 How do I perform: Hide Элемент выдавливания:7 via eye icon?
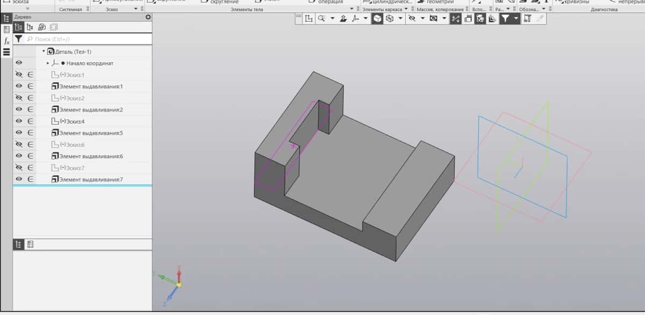click(18, 179)
